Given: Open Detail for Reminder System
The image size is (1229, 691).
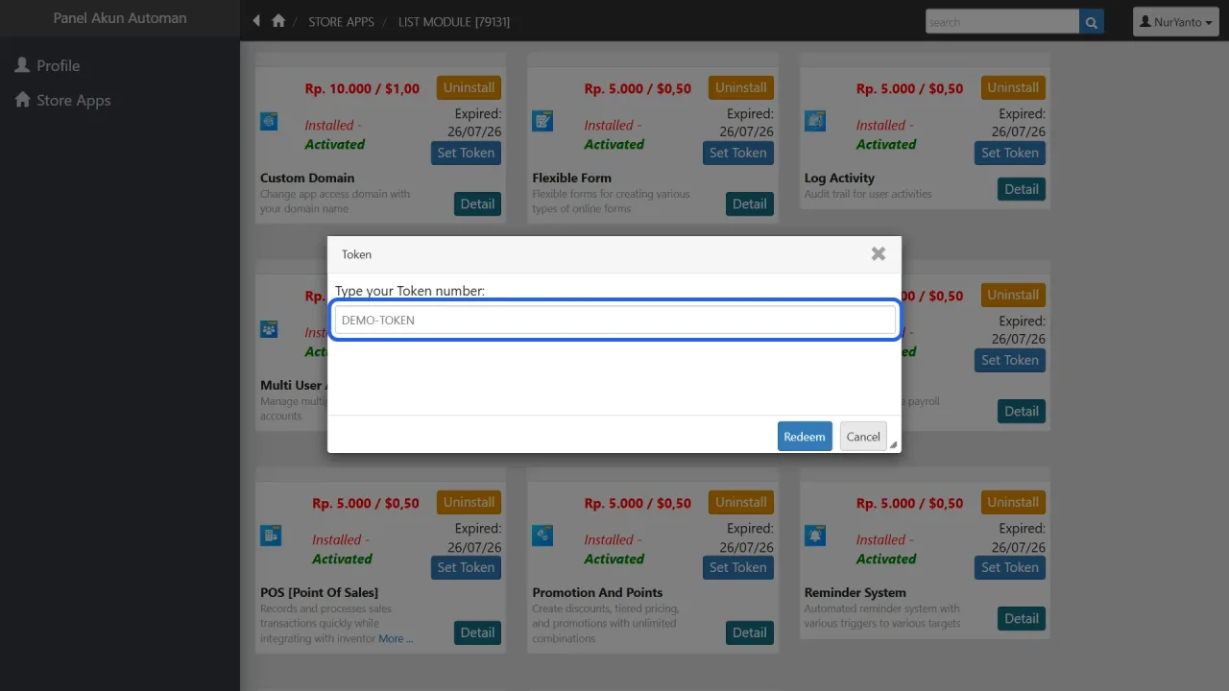Looking at the screenshot, I should coord(1022,618).
